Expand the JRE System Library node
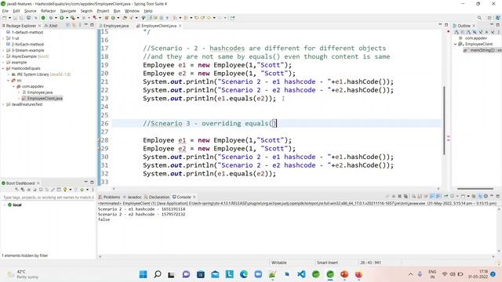Image resolution: width=502 pixels, height=282 pixels. [9, 74]
